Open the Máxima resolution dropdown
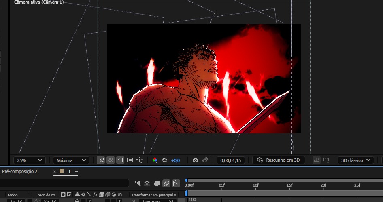Screen dimensions: 383x202 click(x=71, y=160)
